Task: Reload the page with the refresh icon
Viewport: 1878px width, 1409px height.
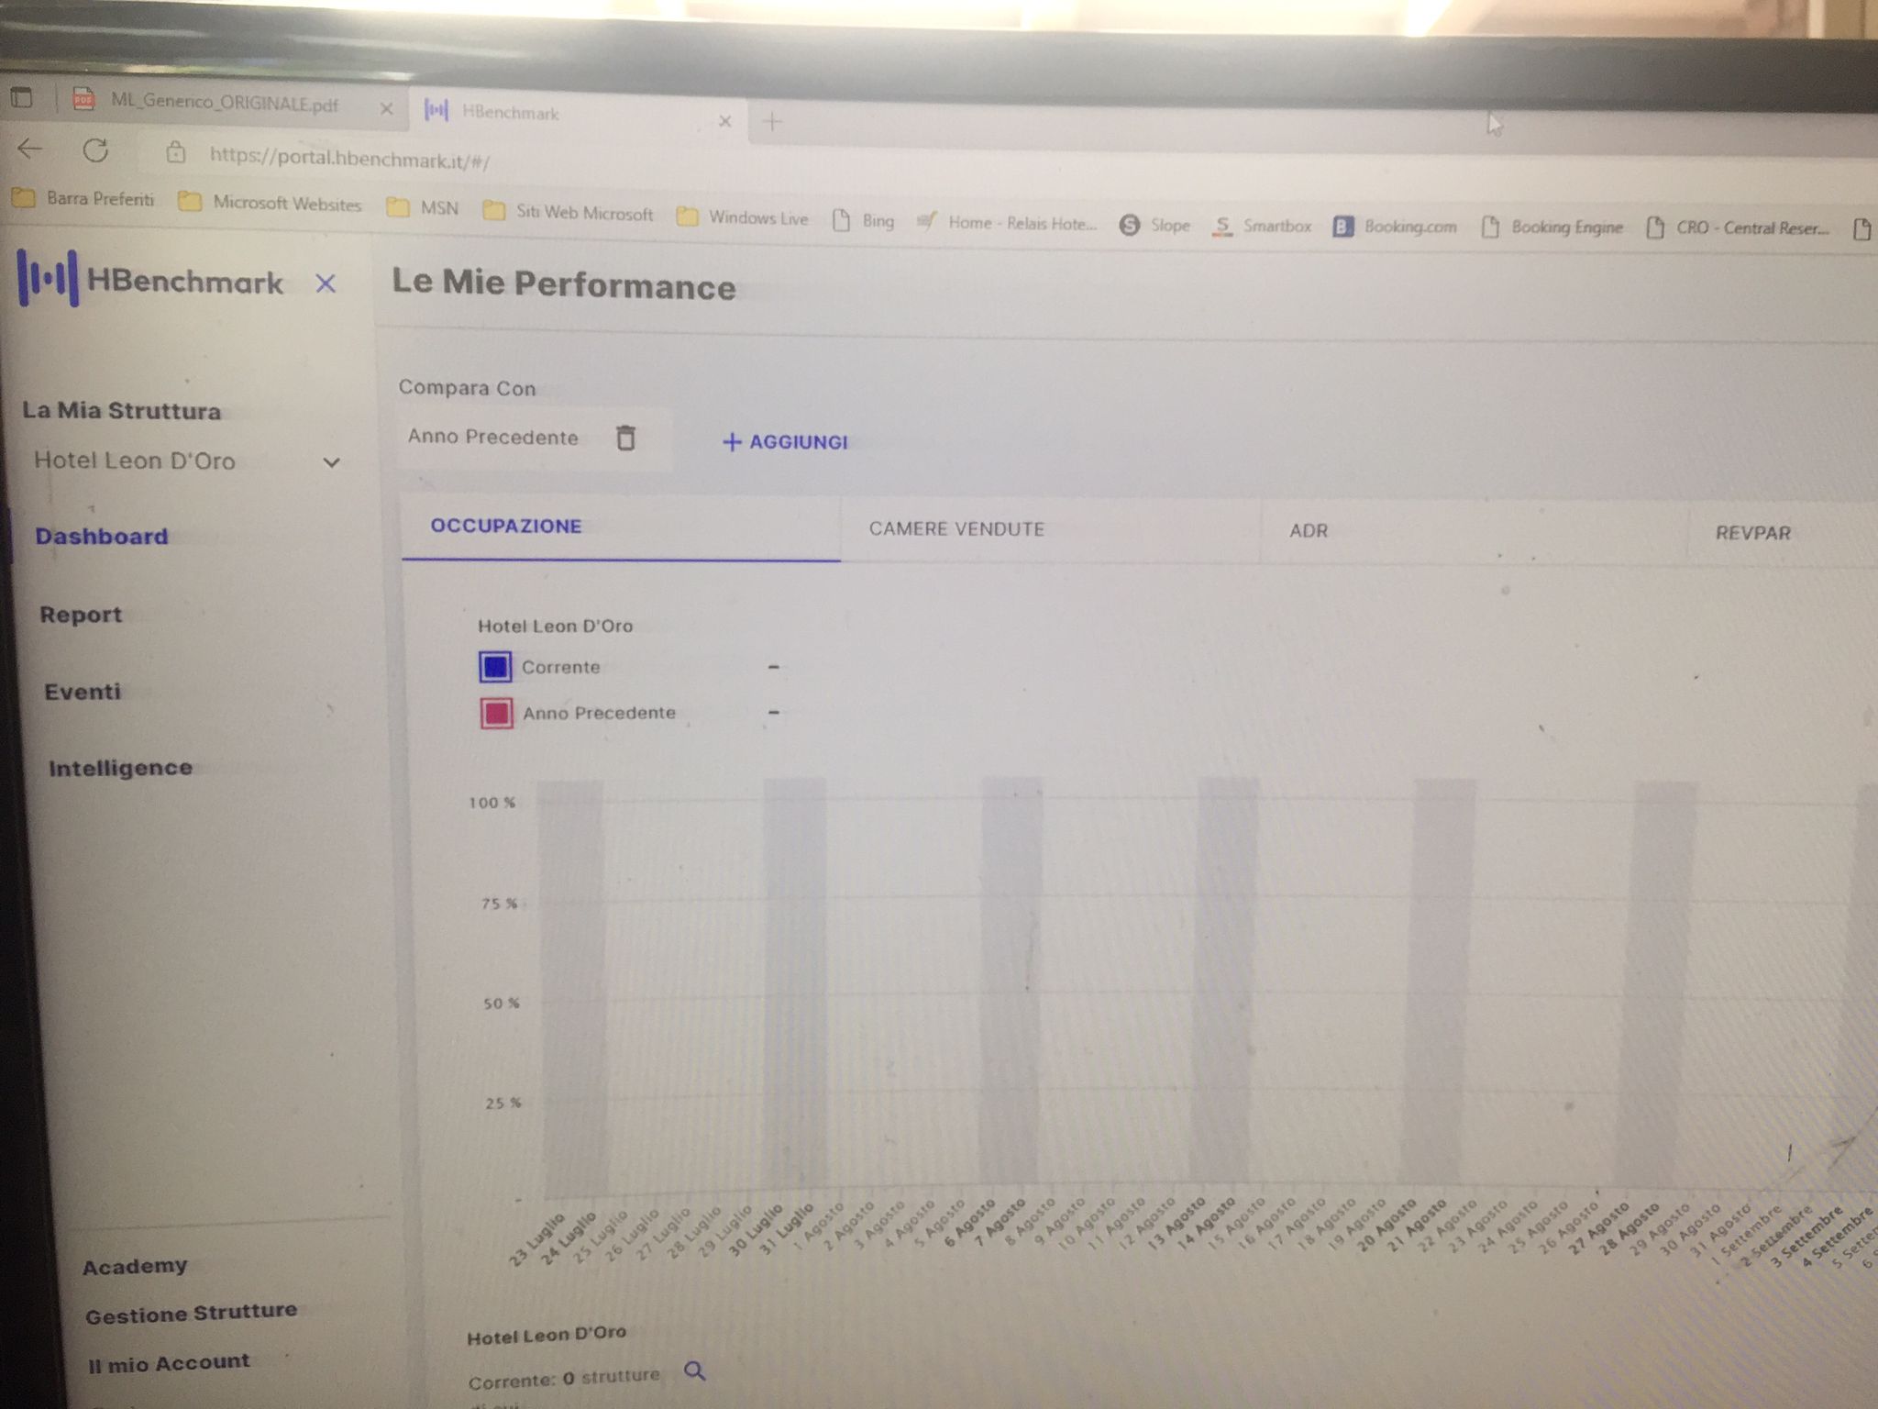Action: [95, 150]
